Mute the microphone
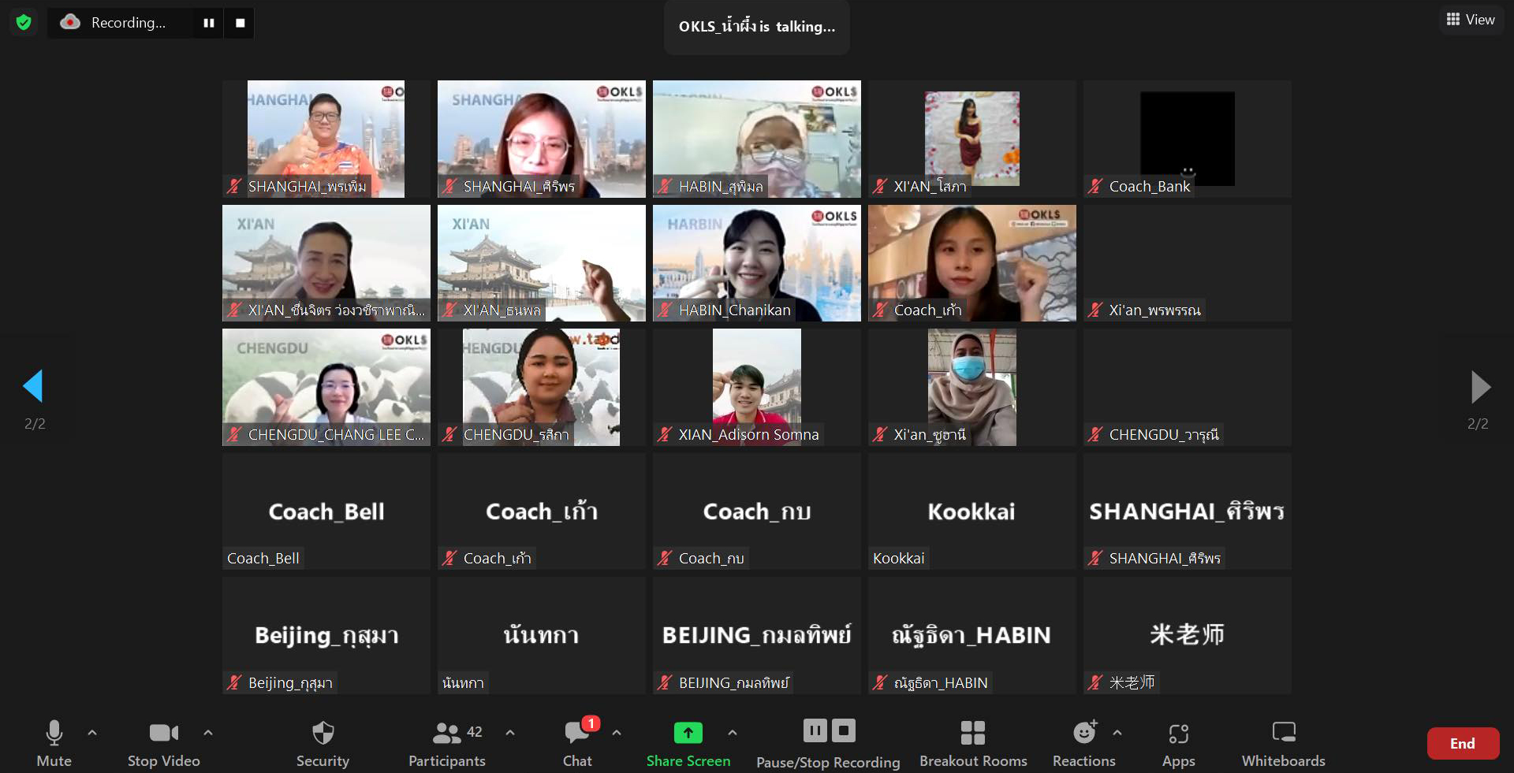 tap(54, 743)
